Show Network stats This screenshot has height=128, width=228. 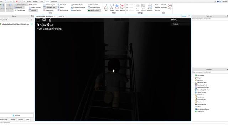164,5
